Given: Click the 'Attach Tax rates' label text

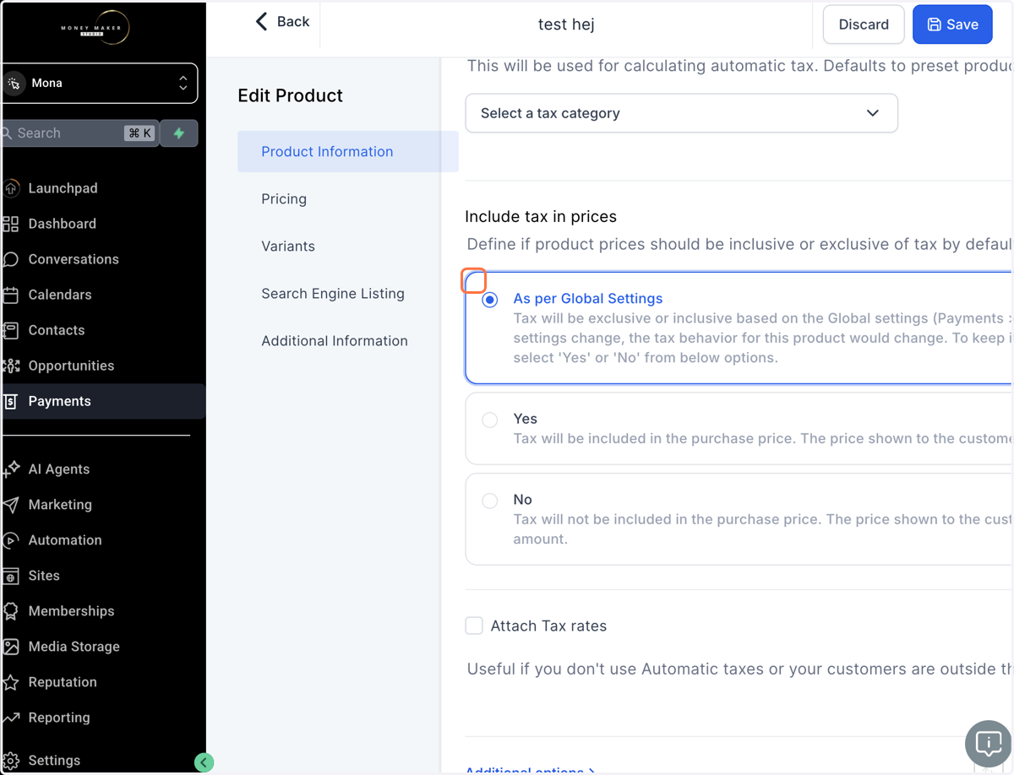Looking at the screenshot, I should (548, 626).
